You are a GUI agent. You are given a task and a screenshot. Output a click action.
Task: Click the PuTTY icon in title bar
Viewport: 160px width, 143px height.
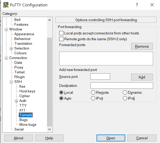pyautogui.click(x=6, y=5)
